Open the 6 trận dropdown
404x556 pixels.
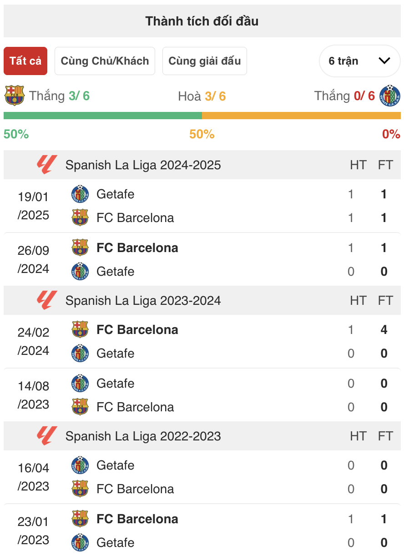[x=359, y=61]
